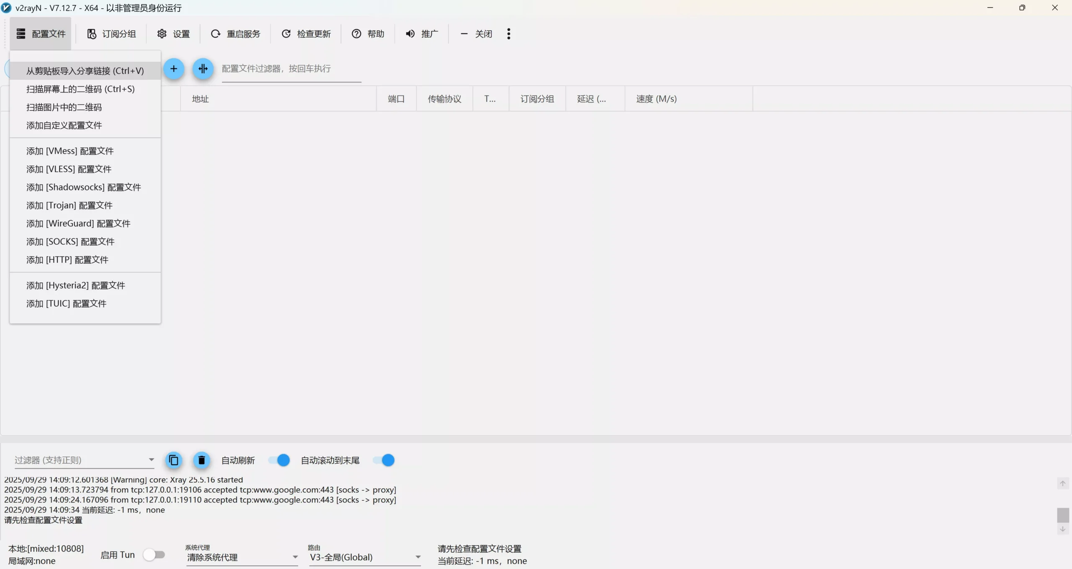Expand the 系统代理 dropdown
1072x569 pixels.
[x=295, y=557]
